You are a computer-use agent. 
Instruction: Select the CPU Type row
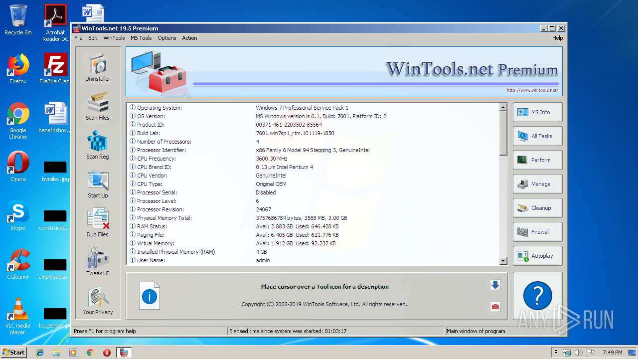coord(314,184)
